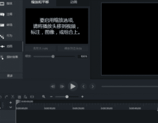Switch to Zoom-n-Pan (缩放和平移) tab
Viewport: 158px width, 123px height.
[x=40, y=2]
